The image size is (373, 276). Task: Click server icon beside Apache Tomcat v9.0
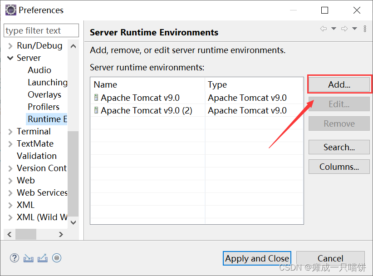click(x=96, y=97)
